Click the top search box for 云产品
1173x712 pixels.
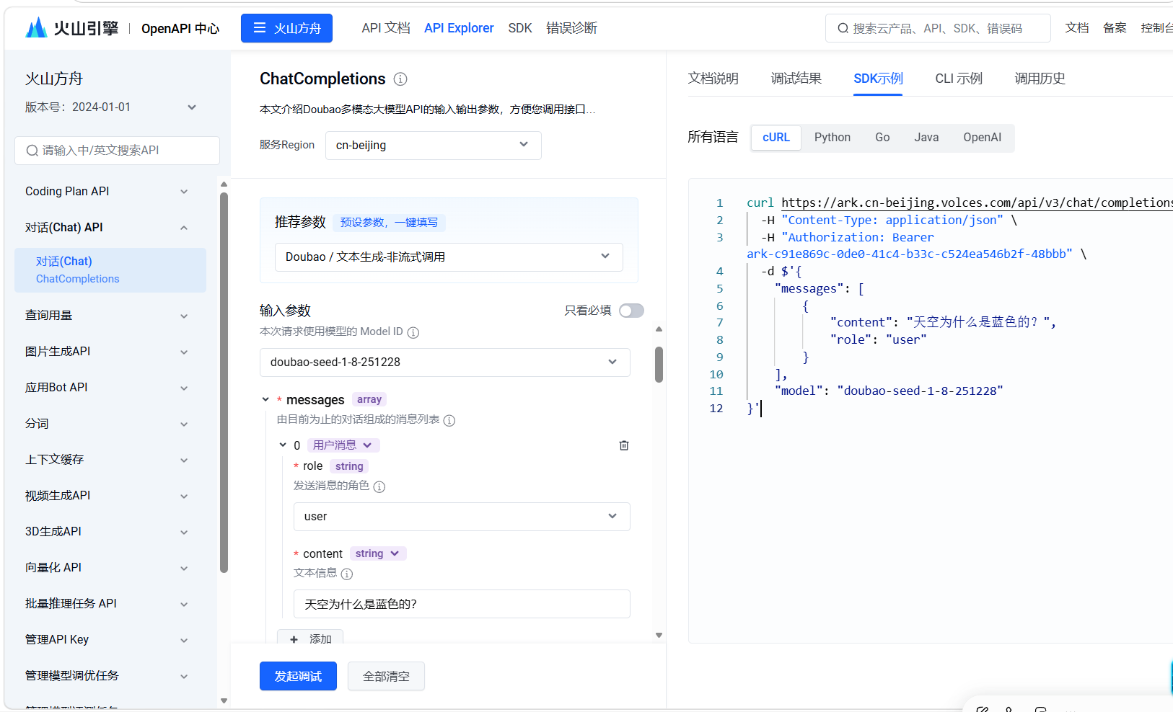(x=938, y=28)
